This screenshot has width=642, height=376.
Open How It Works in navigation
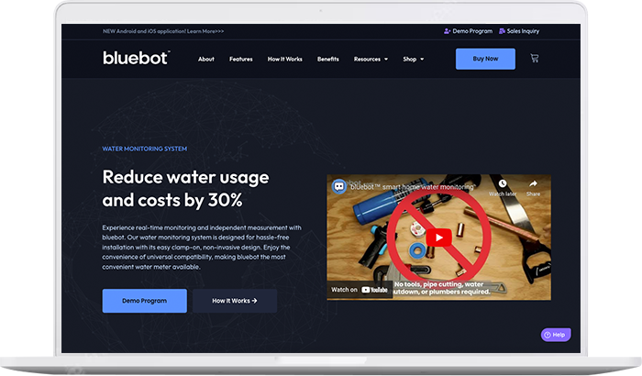(285, 59)
